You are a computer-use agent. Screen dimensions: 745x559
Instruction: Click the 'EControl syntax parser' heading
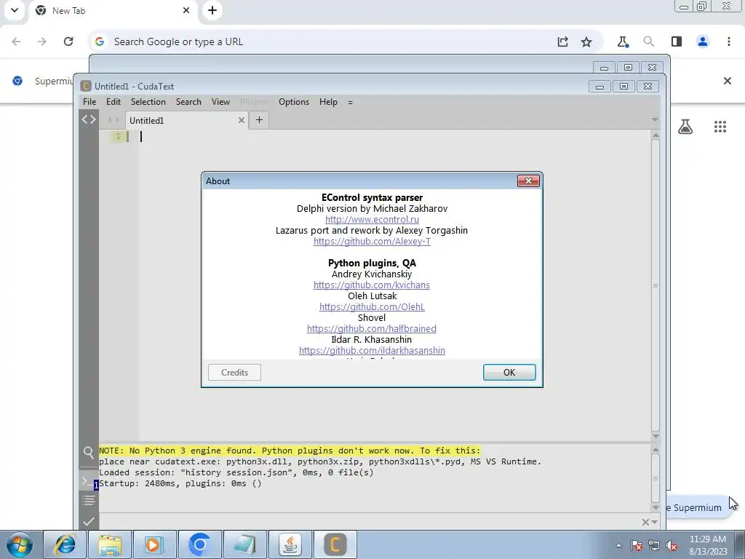(372, 198)
